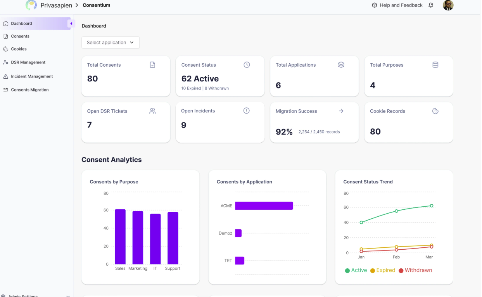This screenshot has width=482, height=297.
Task: Click the Withdrawn legend red dot
Action: pos(401,271)
